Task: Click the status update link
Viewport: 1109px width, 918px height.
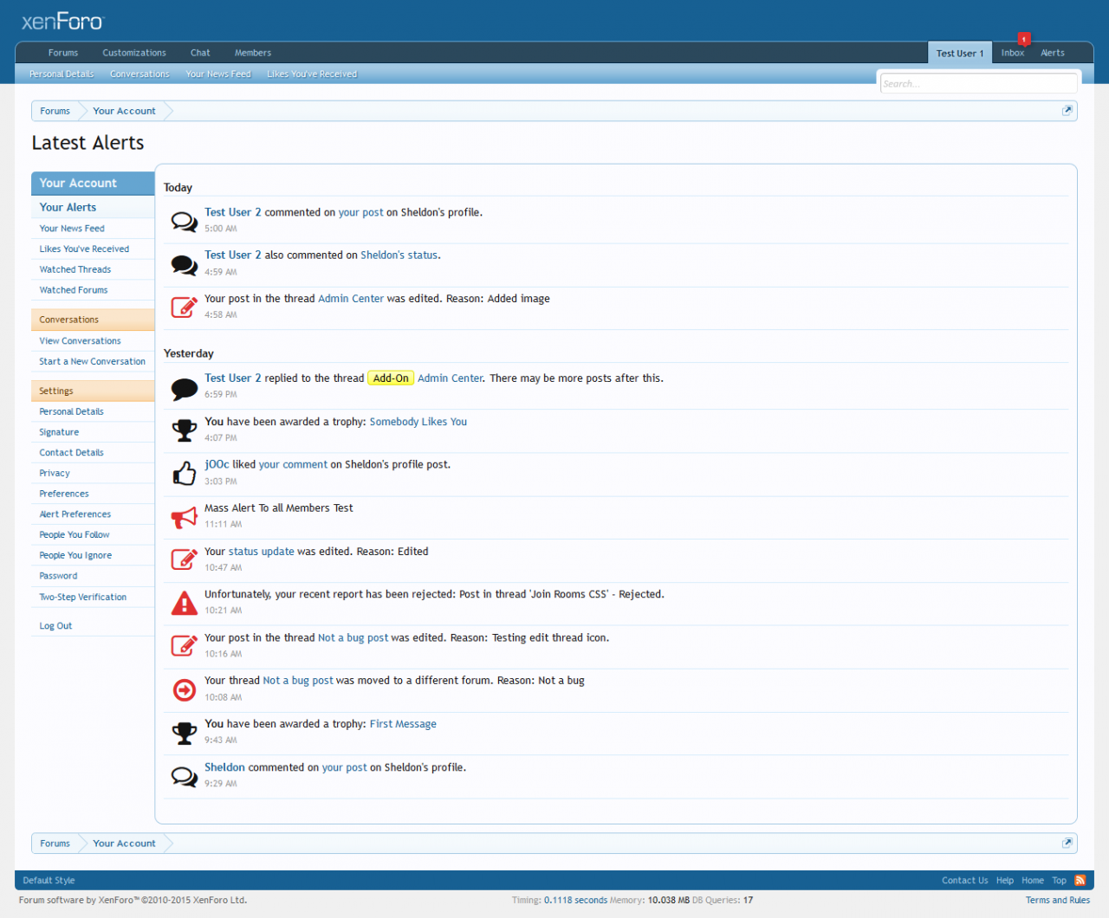Action: [261, 552]
